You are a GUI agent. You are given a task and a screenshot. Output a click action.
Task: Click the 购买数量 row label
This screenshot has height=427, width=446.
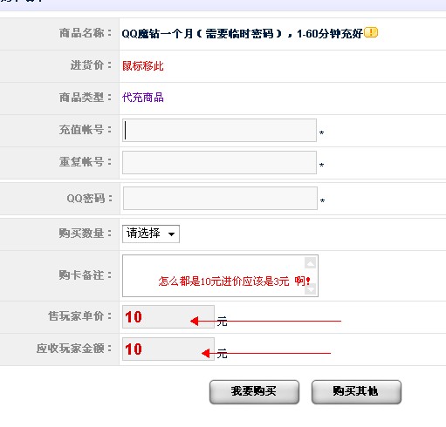point(86,233)
